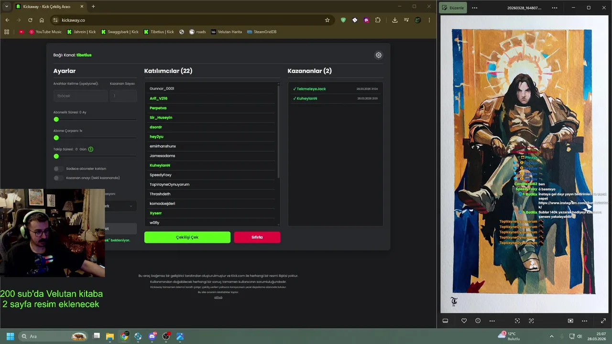Reload the kickaway.co page
Screen dimensions: 612x344
(30, 20)
